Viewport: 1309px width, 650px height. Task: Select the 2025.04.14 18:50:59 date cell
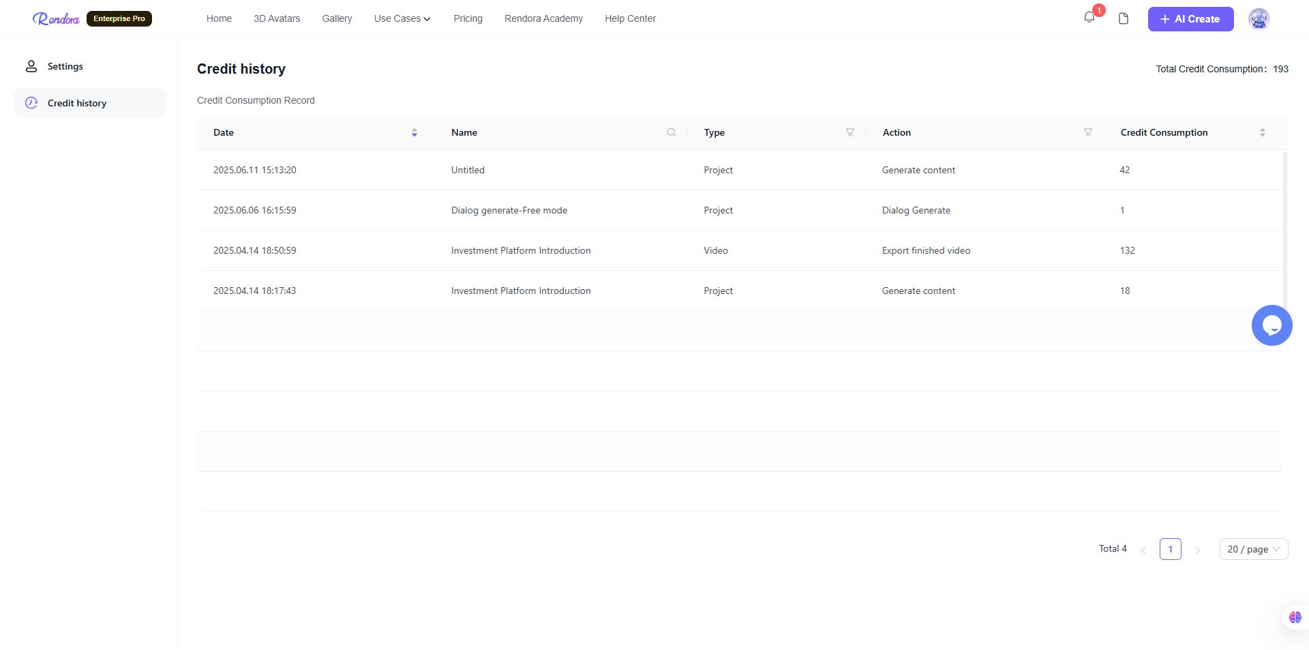pyautogui.click(x=255, y=250)
